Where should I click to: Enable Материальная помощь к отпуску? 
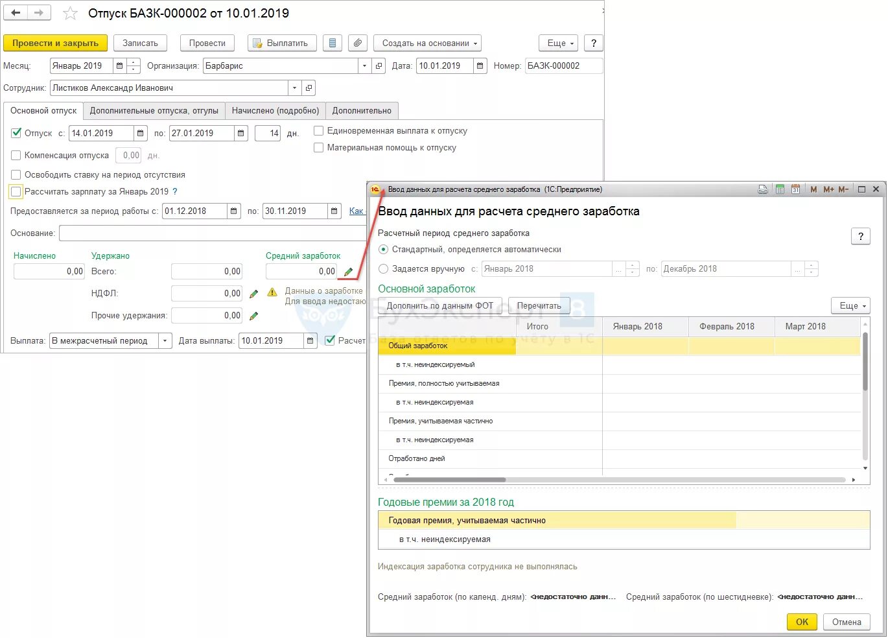(x=318, y=147)
